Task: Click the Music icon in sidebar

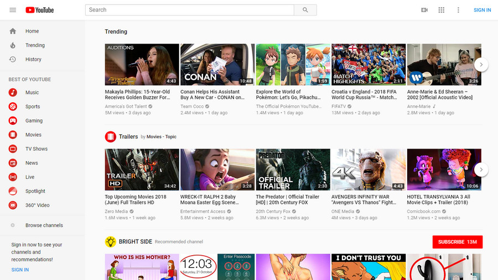Action: click(x=13, y=93)
